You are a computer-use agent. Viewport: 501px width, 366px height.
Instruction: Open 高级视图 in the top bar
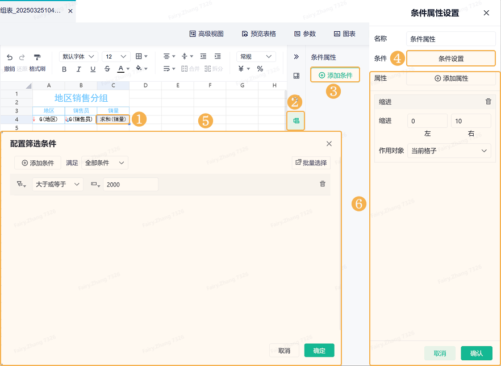pyautogui.click(x=206, y=34)
